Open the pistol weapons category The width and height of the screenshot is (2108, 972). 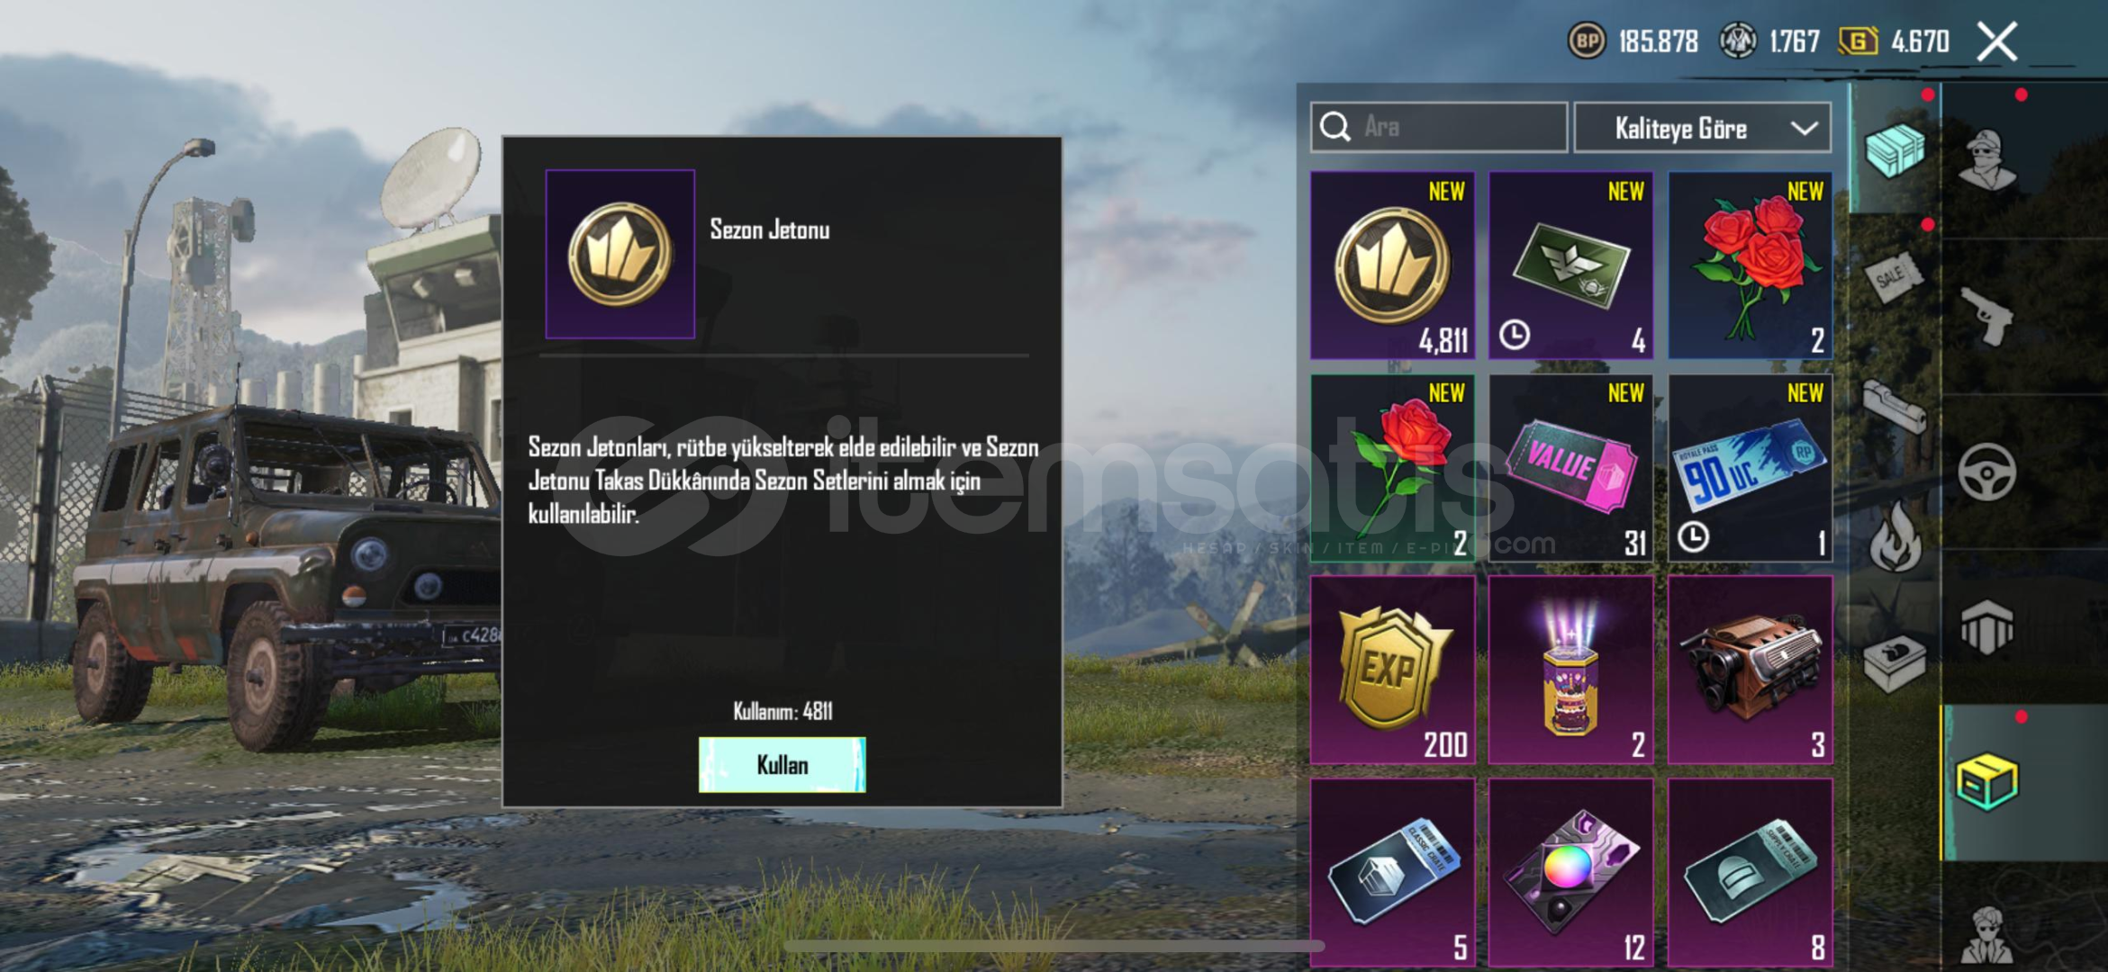(1986, 315)
